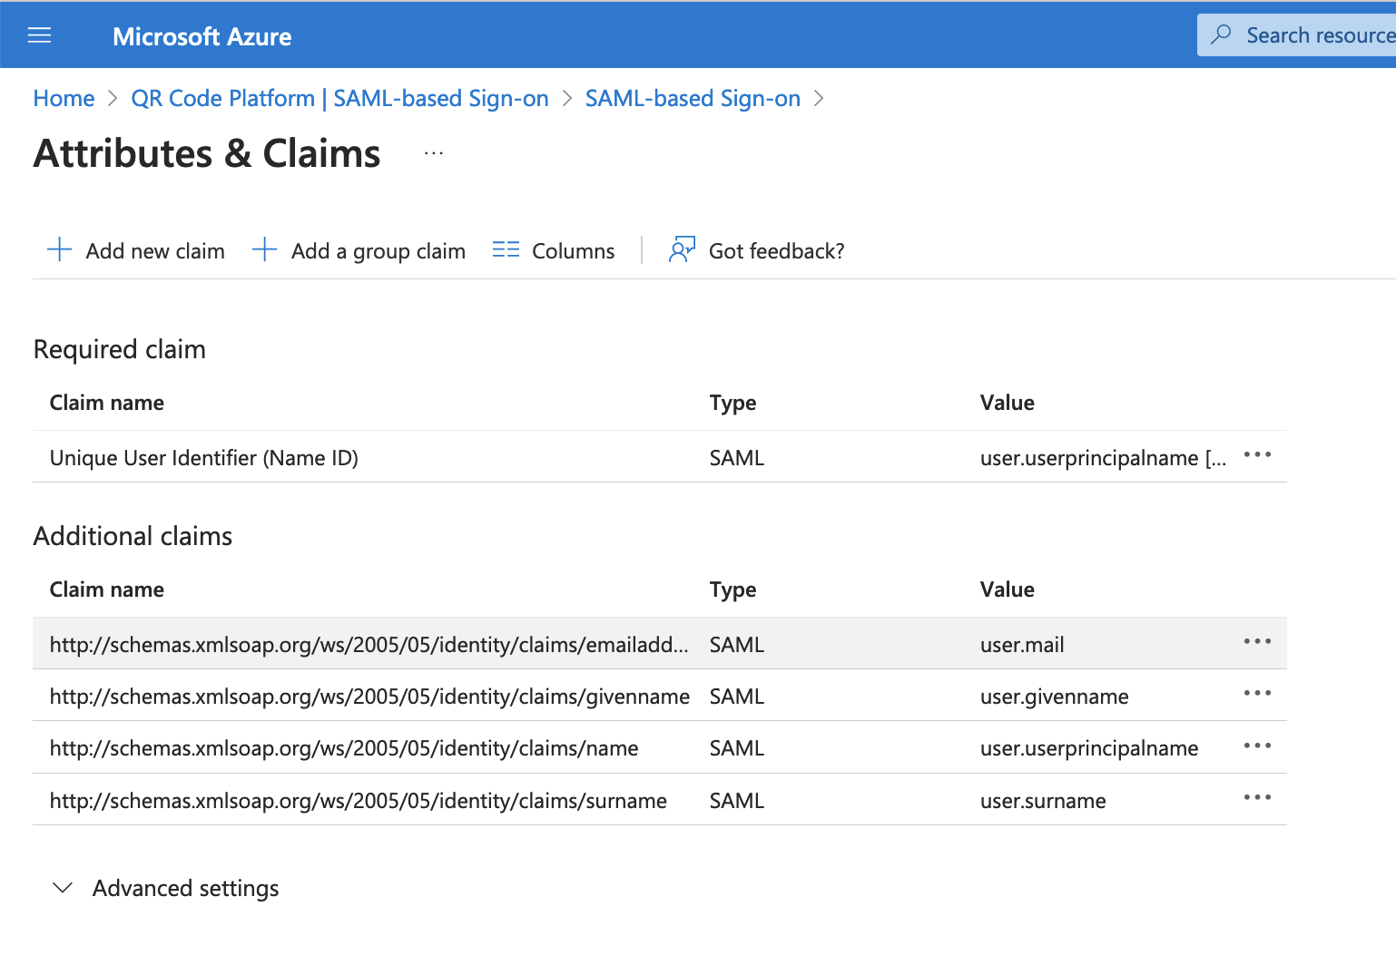1396x965 pixels.
Task: Open the hamburger portal menu
Action: pyautogui.click(x=40, y=35)
